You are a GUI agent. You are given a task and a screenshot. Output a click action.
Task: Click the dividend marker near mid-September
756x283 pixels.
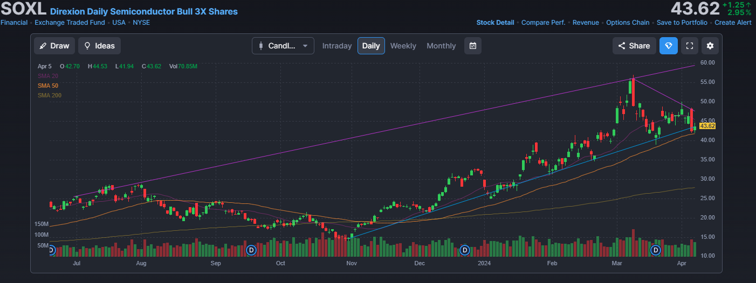pos(251,250)
